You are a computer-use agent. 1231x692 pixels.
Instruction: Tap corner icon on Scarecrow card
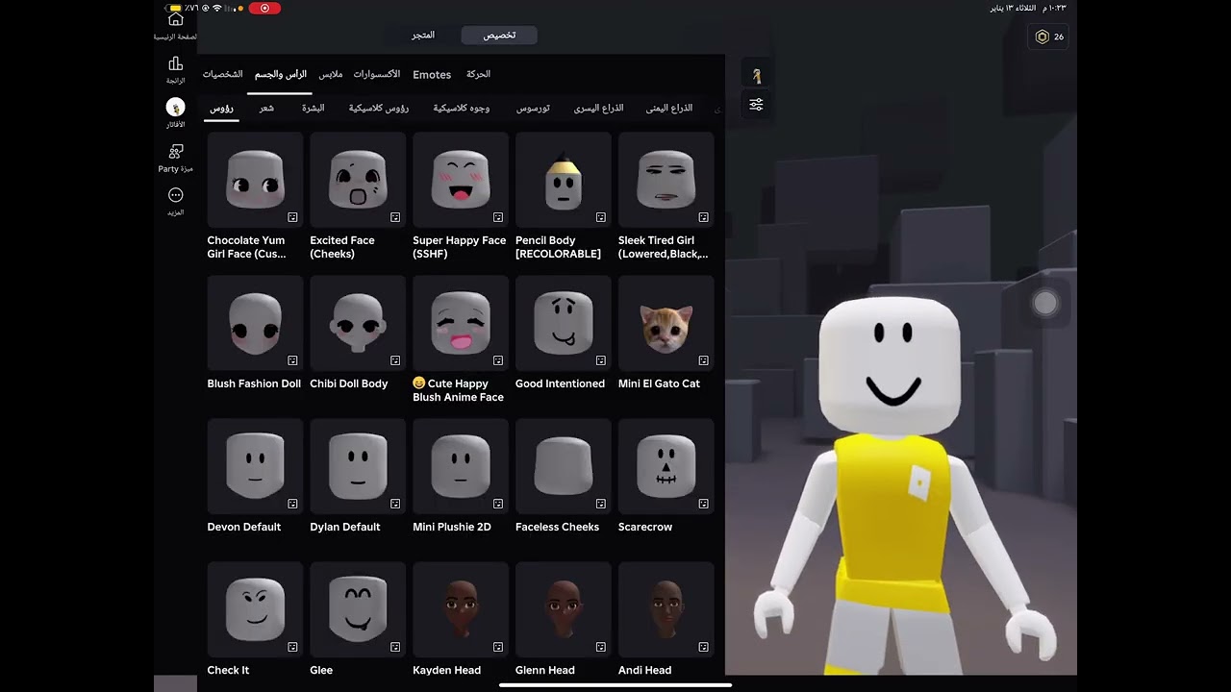point(704,504)
